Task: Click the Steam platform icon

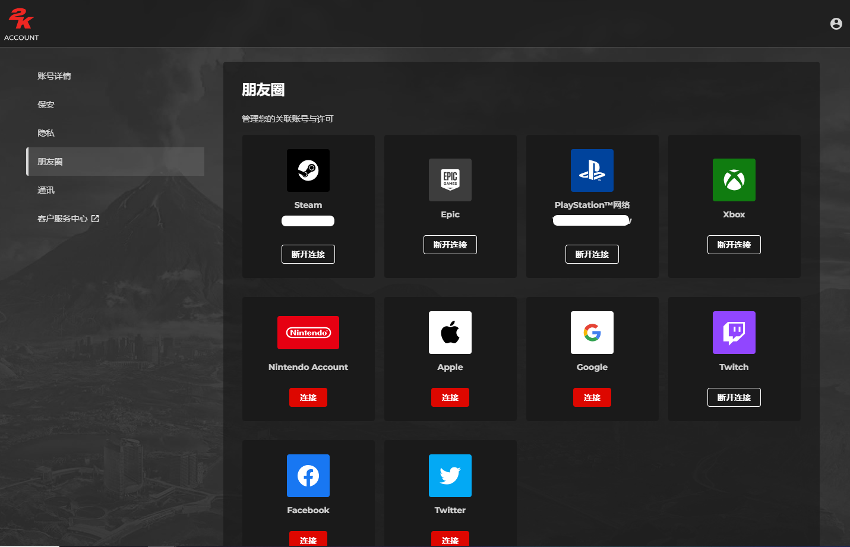Action: [308, 170]
